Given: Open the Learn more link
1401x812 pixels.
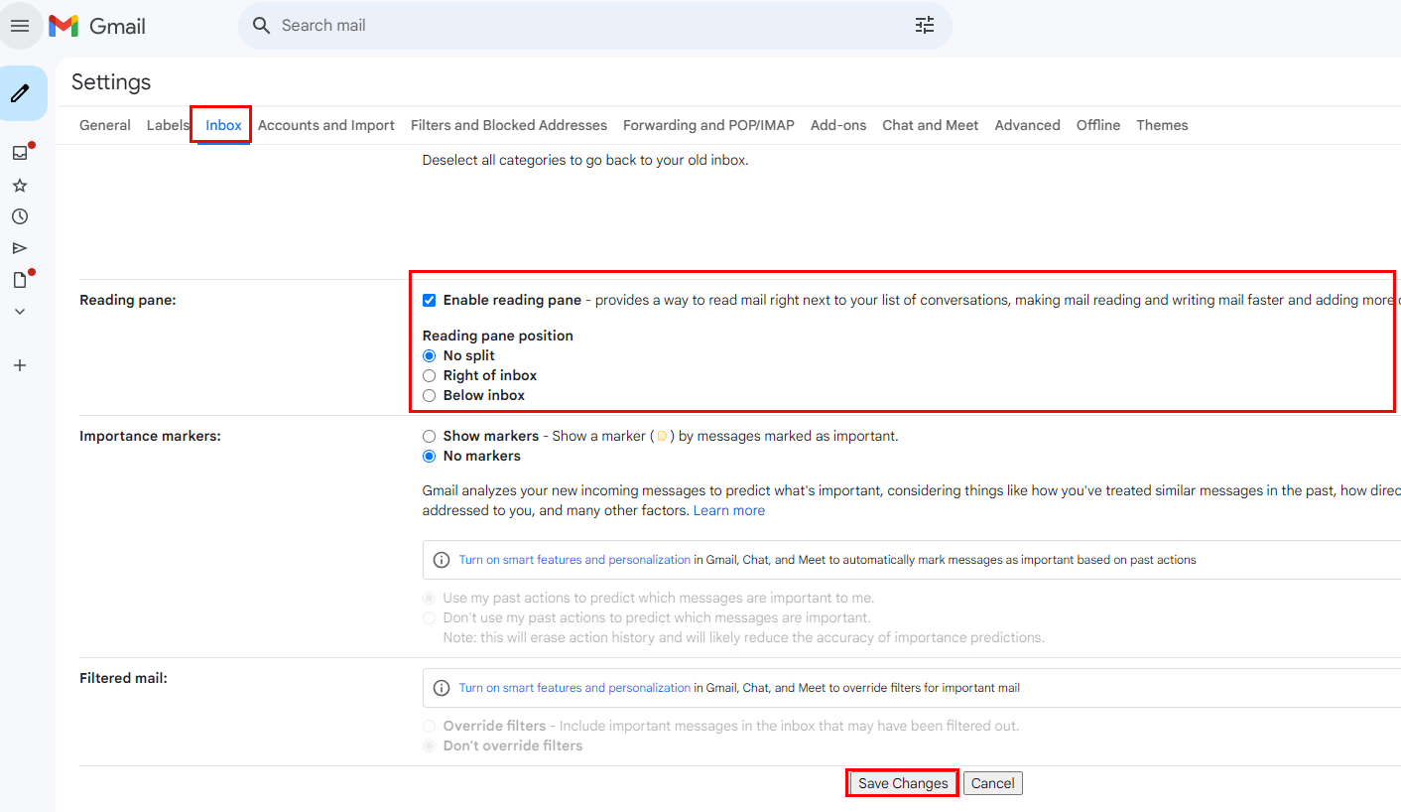Looking at the screenshot, I should (x=728, y=510).
